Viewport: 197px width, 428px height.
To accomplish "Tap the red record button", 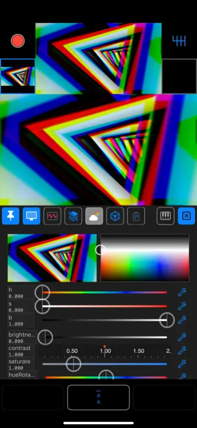I will pyautogui.click(x=18, y=41).
